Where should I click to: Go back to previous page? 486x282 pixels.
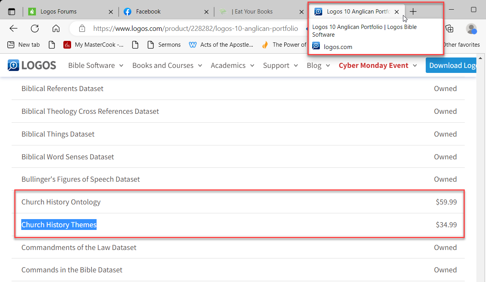pyautogui.click(x=14, y=29)
